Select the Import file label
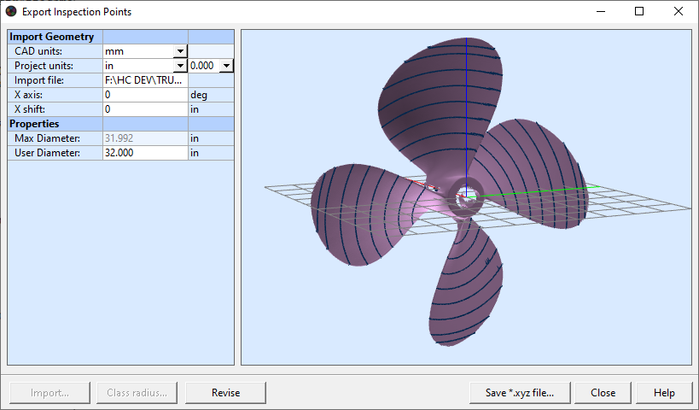The image size is (699, 410). pos(39,80)
